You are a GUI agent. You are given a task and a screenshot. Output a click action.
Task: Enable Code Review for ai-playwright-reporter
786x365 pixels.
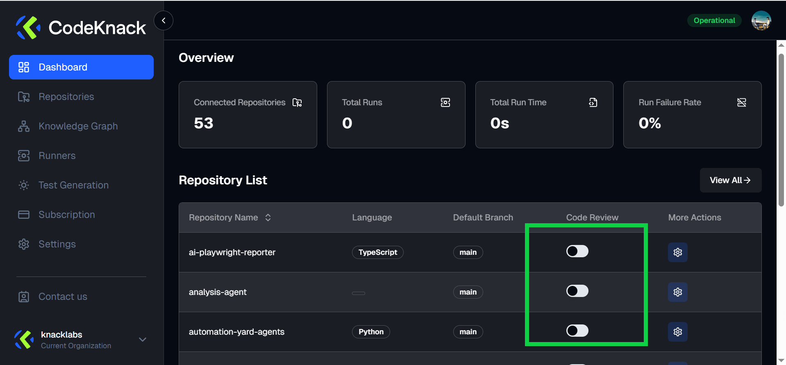(x=577, y=251)
